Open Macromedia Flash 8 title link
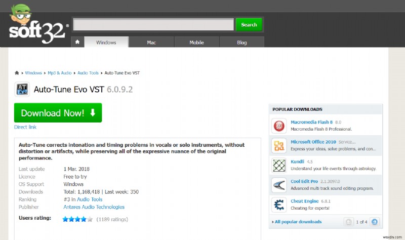Viewport: 405px width, 240px height. (x=311, y=122)
